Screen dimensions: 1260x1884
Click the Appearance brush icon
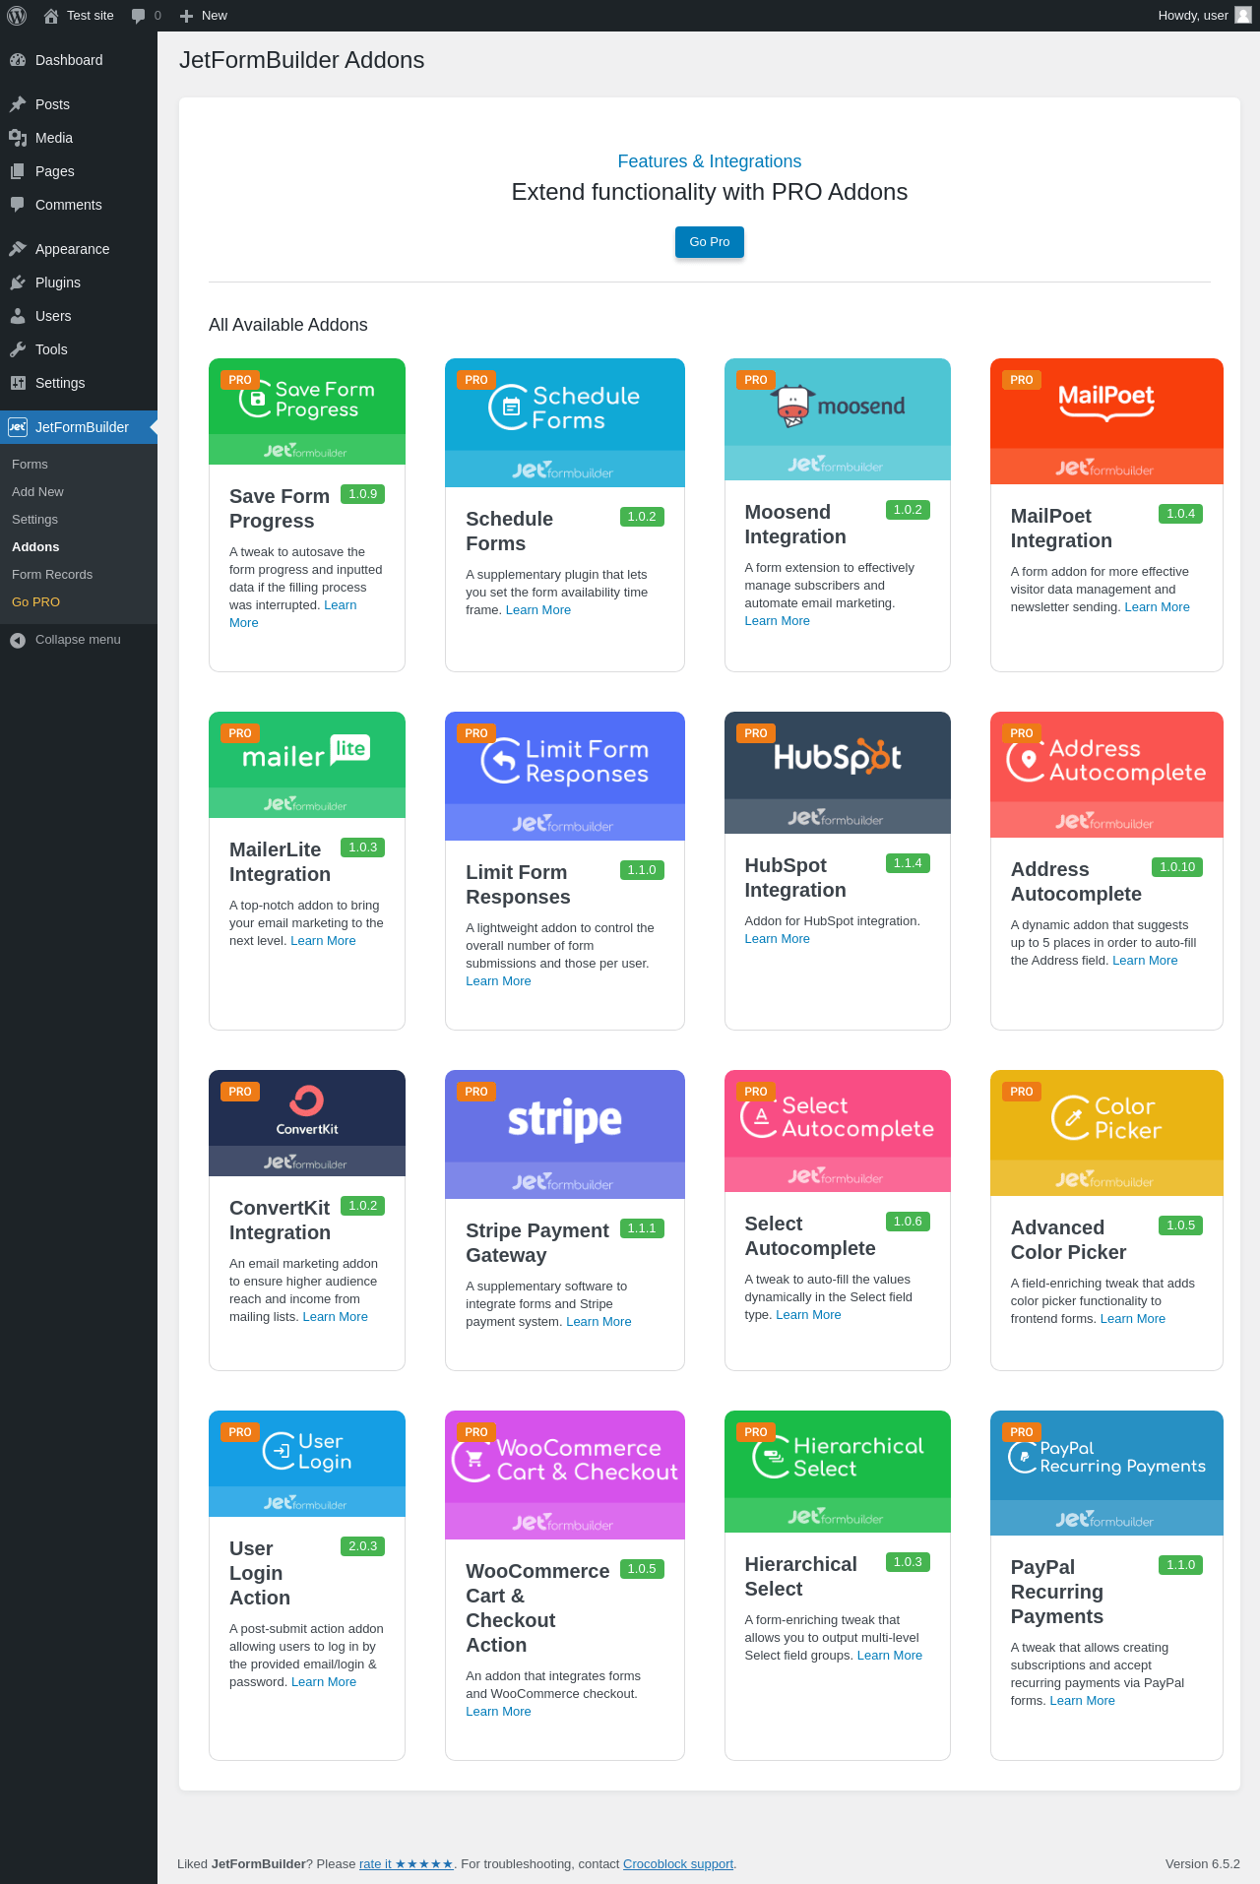click(18, 249)
